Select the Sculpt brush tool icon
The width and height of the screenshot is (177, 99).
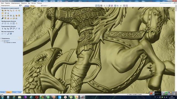tap(14, 10)
